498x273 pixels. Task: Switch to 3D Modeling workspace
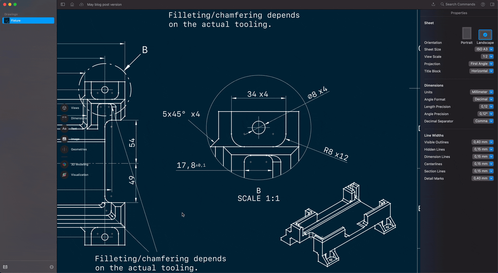click(65, 164)
